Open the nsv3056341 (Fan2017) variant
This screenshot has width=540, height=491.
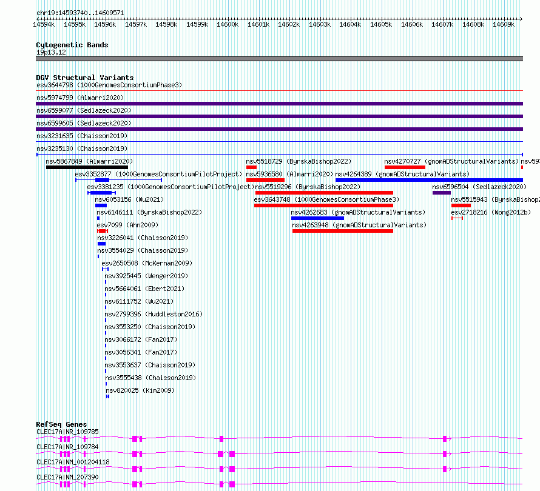[x=141, y=352]
